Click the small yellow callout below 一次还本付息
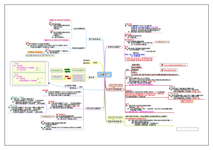The width and height of the screenshot is (213, 150). 187,101
